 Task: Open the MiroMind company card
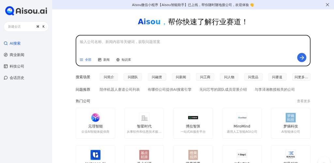click(x=242, y=123)
